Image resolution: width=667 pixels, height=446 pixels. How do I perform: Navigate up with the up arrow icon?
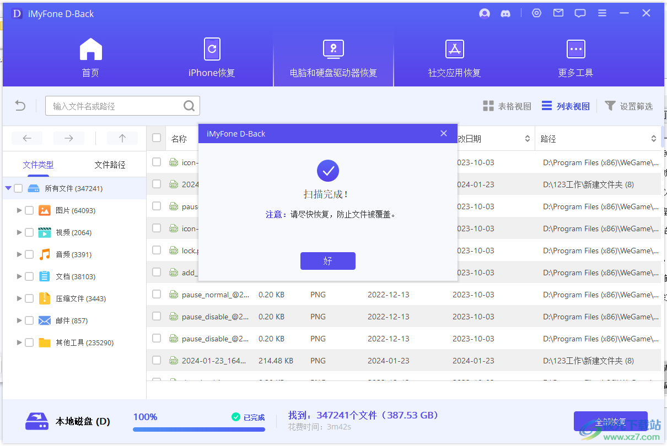[122, 138]
